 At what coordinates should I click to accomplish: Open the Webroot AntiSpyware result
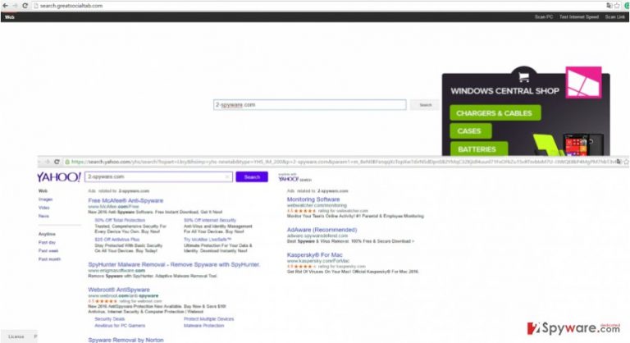119,290
